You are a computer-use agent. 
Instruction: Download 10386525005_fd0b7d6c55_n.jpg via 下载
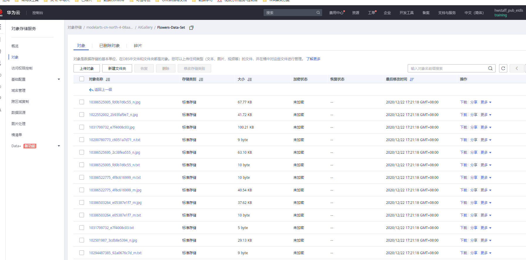pos(464,102)
